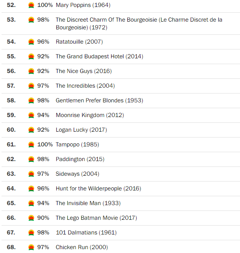Open The Grand Budapest Hotel (2014) link
The height and width of the screenshot is (253, 240).
(99, 56)
